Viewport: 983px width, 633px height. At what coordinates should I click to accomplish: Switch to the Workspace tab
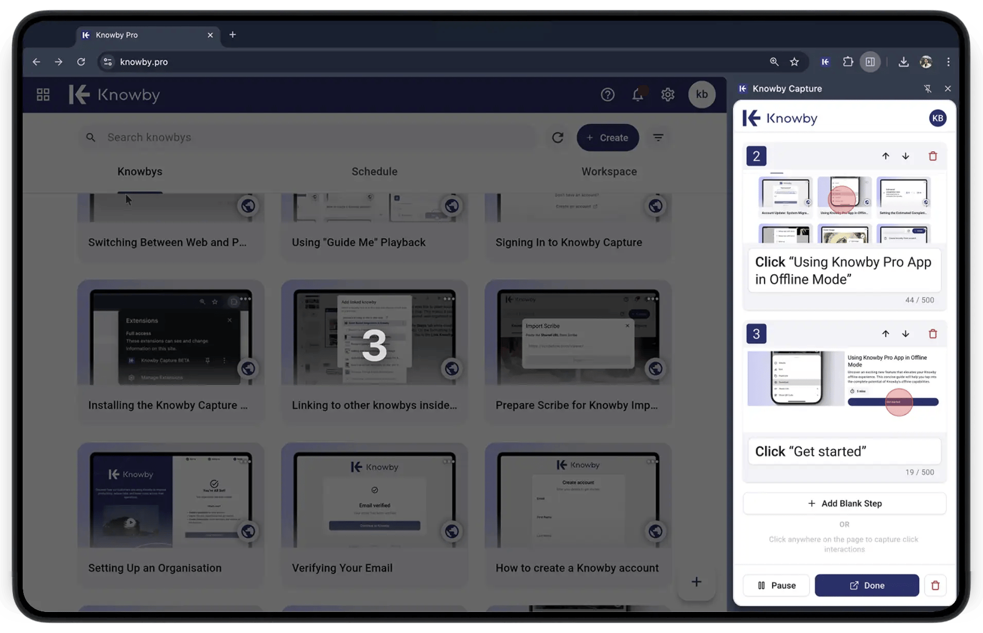click(x=609, y=171)
